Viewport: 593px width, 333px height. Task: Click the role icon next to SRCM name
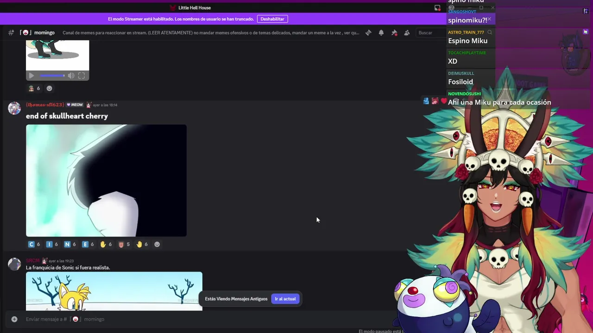click(x=44, y=261)
